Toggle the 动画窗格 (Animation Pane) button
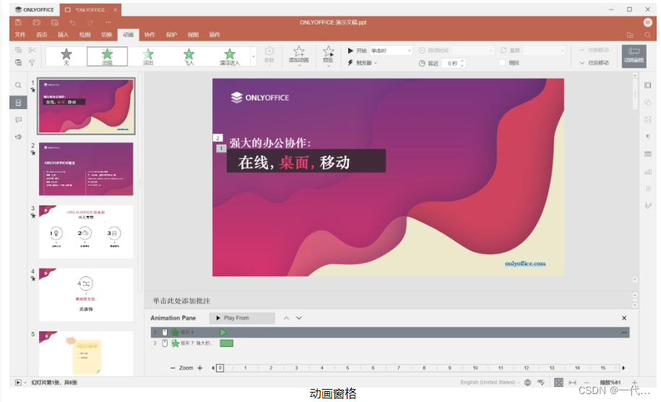 [x=634, y=56]
